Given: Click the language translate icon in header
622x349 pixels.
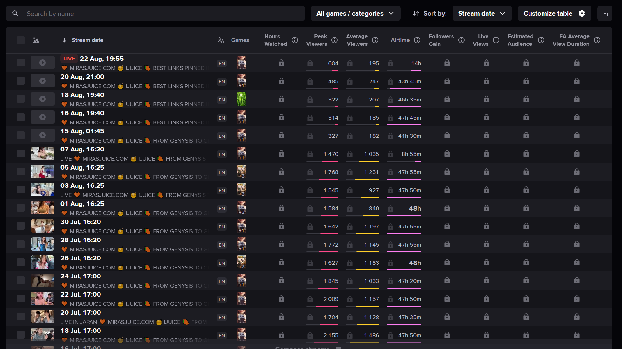Looking at the screenshot, I should pos(221,40).
